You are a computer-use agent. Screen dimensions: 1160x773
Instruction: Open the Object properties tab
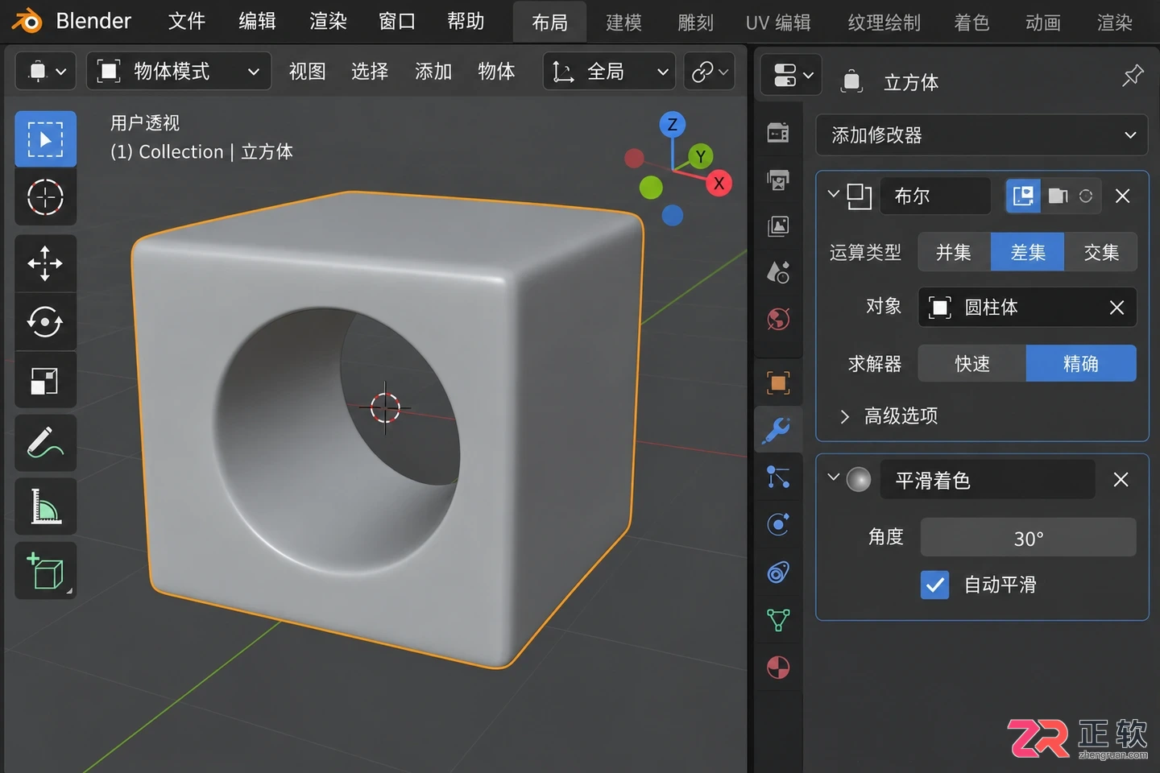778,382
